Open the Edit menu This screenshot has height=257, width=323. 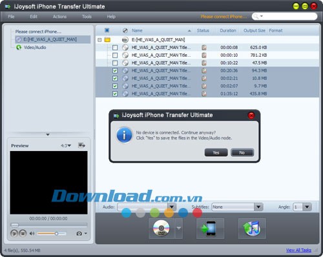point(34,17)
